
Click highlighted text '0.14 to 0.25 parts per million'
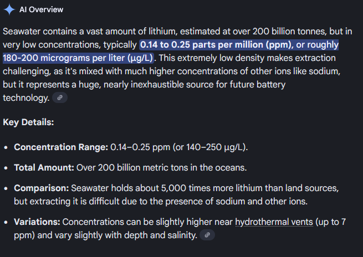[201, 45]
